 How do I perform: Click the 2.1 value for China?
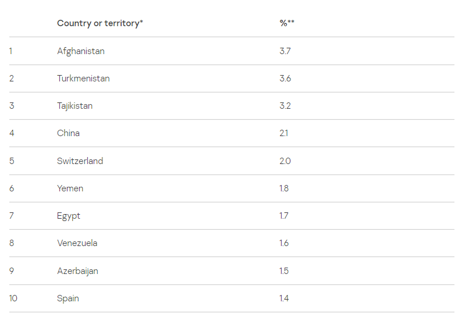tap(283, 133)
